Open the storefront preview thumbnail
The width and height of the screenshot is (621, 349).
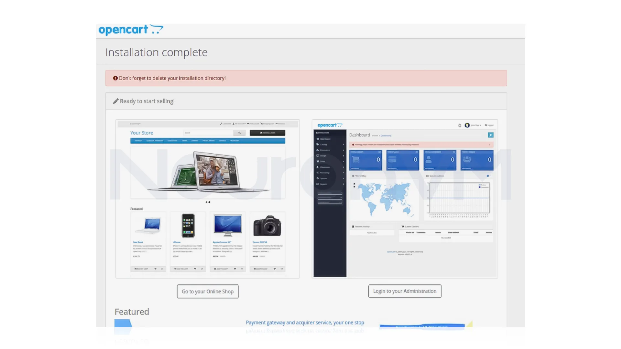click(x=208, y=199)
